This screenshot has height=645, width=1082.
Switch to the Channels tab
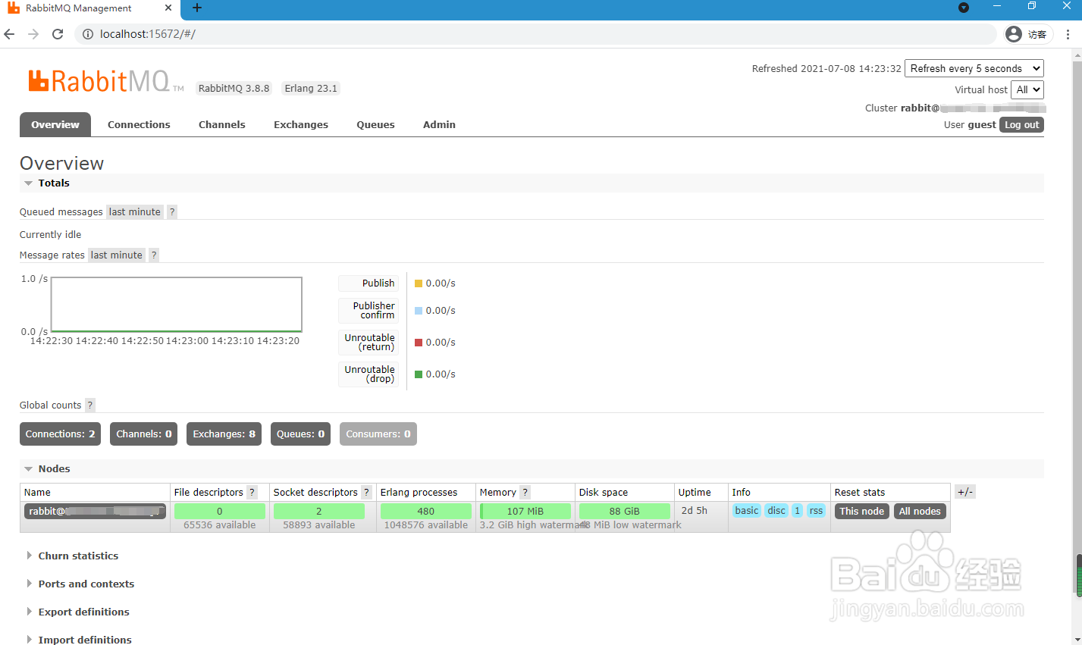click(x=222, y=125)
